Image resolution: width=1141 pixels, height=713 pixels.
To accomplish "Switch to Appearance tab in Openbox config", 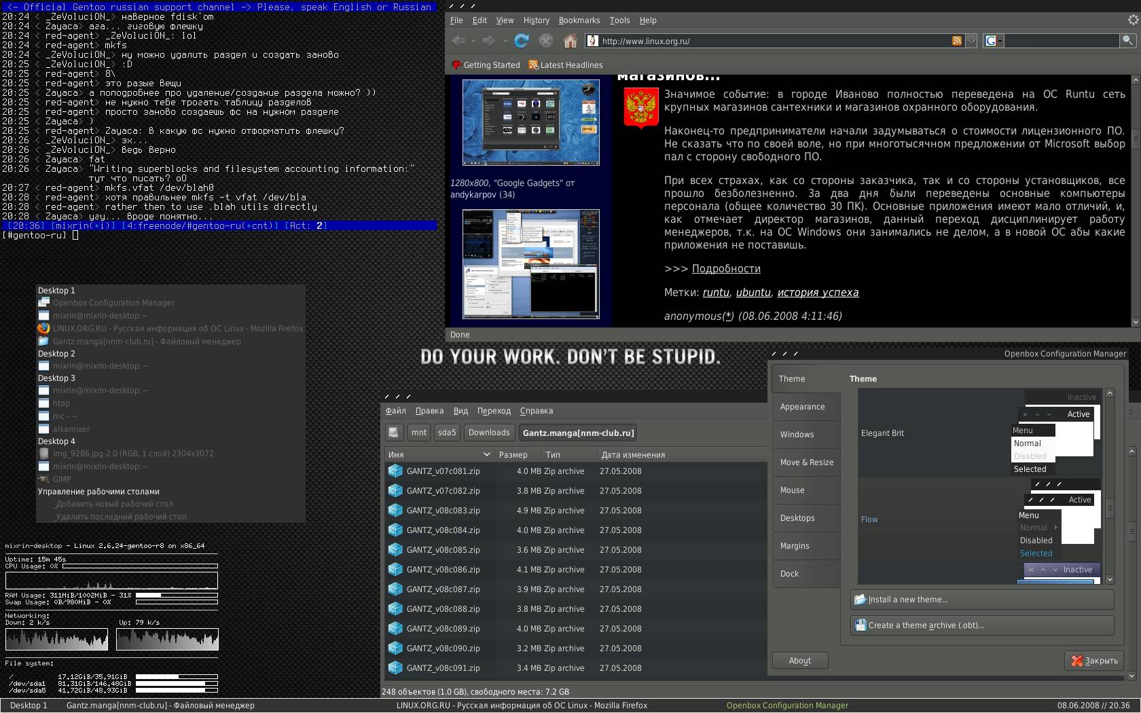I will (806, 407).
